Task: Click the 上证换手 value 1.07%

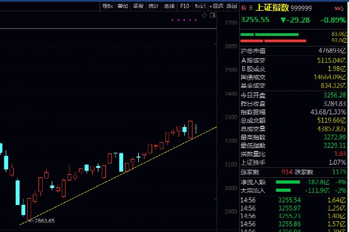Action: 338,162
